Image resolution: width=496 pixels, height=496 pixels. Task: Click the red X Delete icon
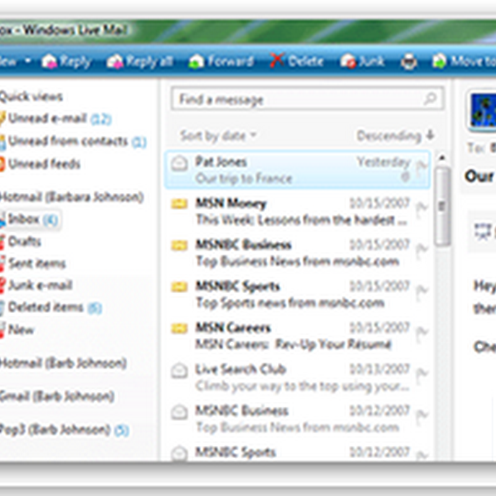(x=277, y=60)
